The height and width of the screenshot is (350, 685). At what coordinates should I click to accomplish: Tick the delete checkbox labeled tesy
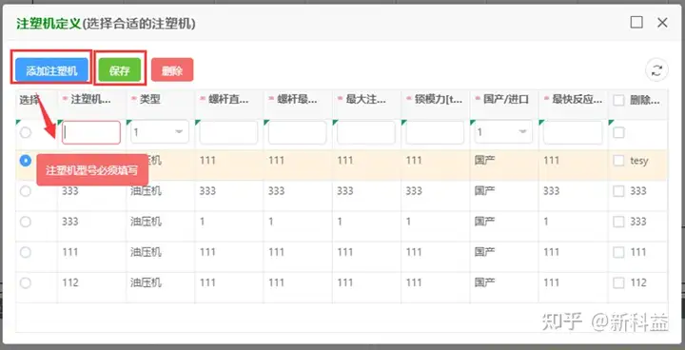pyautogui.click(x=618, y=161)
